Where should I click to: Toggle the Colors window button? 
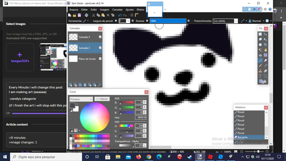click(259, 9)
